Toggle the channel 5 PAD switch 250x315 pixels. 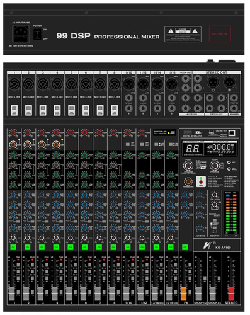tap(71, 110)
